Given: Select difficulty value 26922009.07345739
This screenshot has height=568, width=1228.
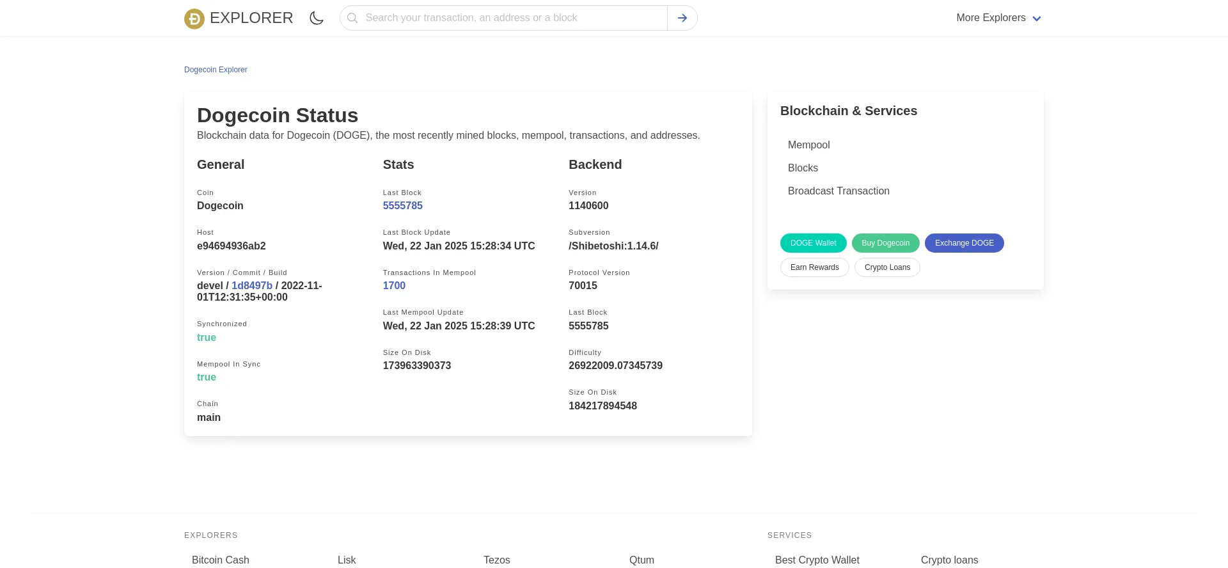Looking at the screenshot, I should click(x=615, y=365).
